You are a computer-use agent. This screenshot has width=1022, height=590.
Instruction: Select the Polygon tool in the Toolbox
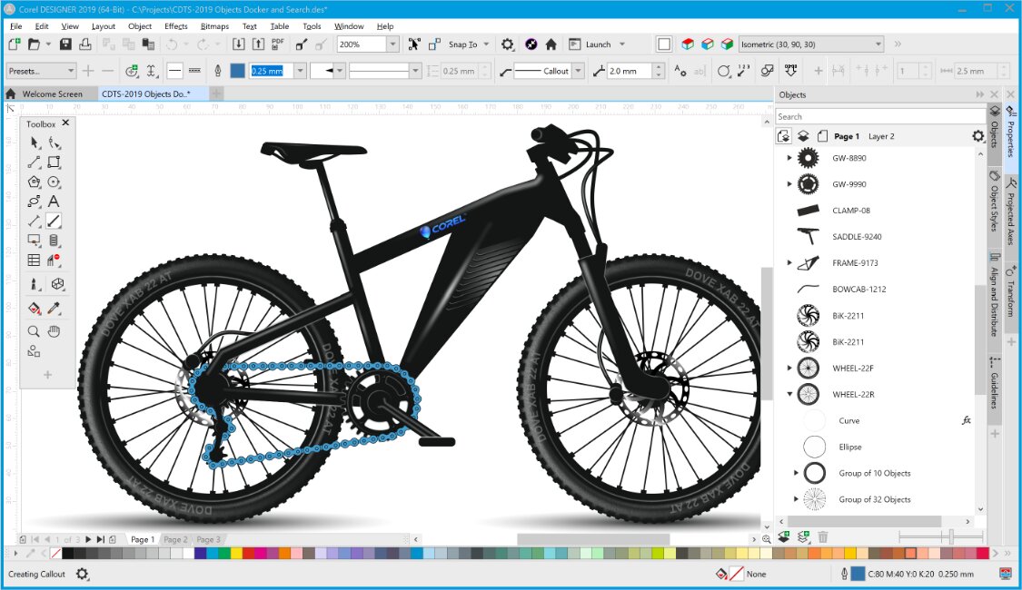[x=34, y=182]
